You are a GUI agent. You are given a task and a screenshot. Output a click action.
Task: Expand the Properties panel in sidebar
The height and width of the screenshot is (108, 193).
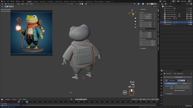coord(143,48)
